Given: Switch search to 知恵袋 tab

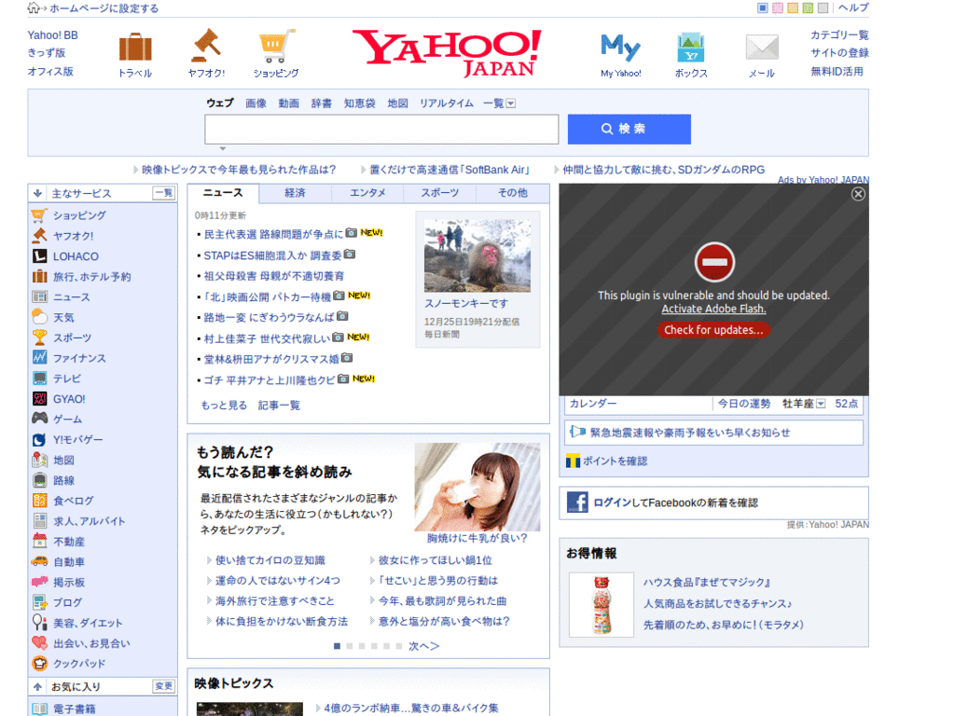Looking at the screenshot, I should tap(359, 103).
